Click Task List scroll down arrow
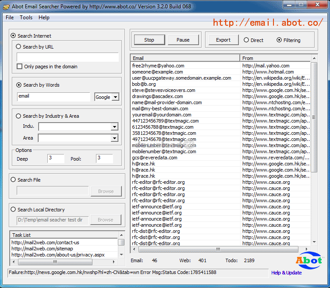Viewport: 330px width, 288px height. (121, 255)
